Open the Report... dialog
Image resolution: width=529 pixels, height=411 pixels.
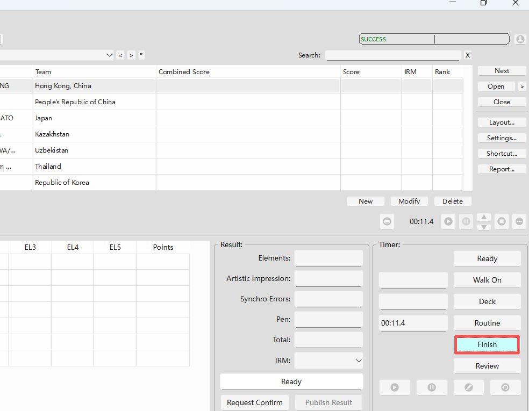pyautogui.click(x=502, y=169)
